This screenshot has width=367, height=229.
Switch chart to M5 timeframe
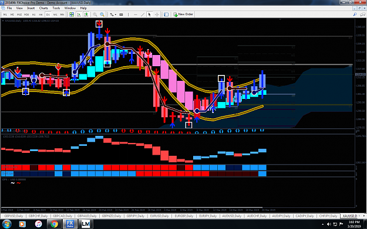pos(12,15)
